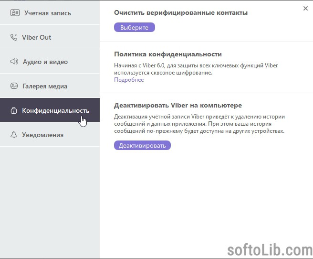Open the Аудио и видео settings
313x259 pixels.
[50, 62]
